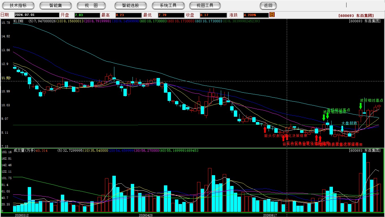Open the 技术指标 menu

(18, 5)
